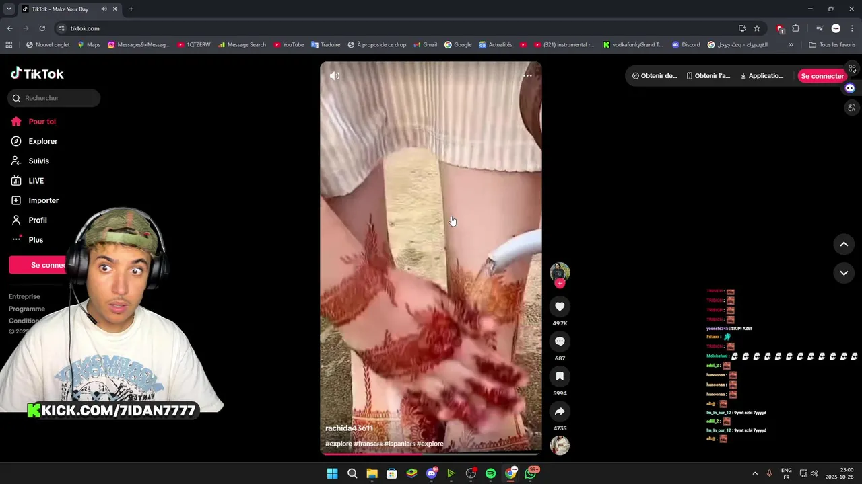Click the Rechercher search field
Image resolution: width=862 pixels, height=484 pixels.
click(x=54, y=98)
